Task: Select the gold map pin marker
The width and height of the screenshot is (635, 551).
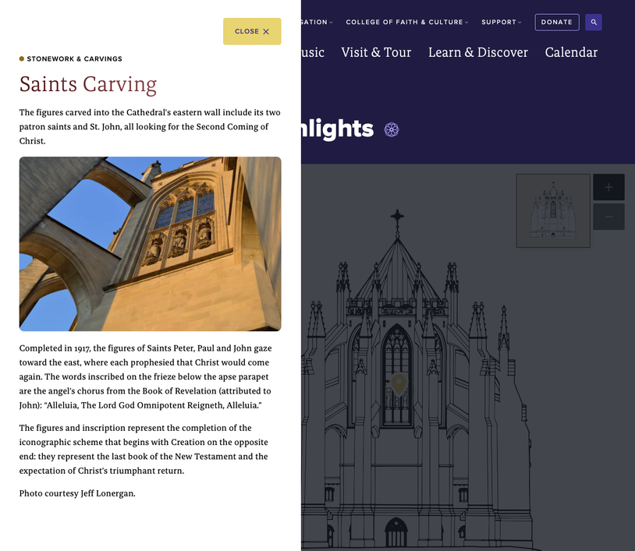Action: pyautogui.click(x=399, y=383)
